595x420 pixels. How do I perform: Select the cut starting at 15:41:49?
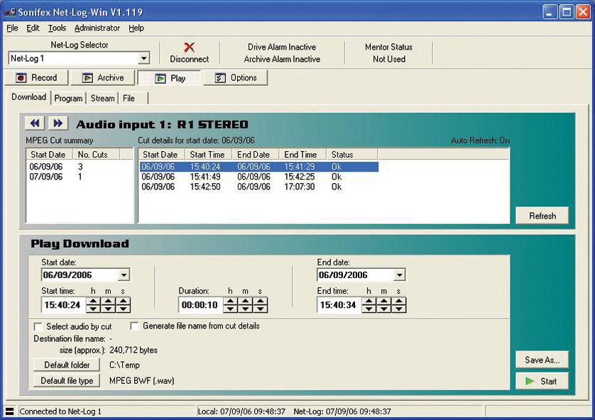pos(207,177)
